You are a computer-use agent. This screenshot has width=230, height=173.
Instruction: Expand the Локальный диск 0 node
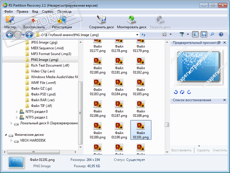[11, 123]
